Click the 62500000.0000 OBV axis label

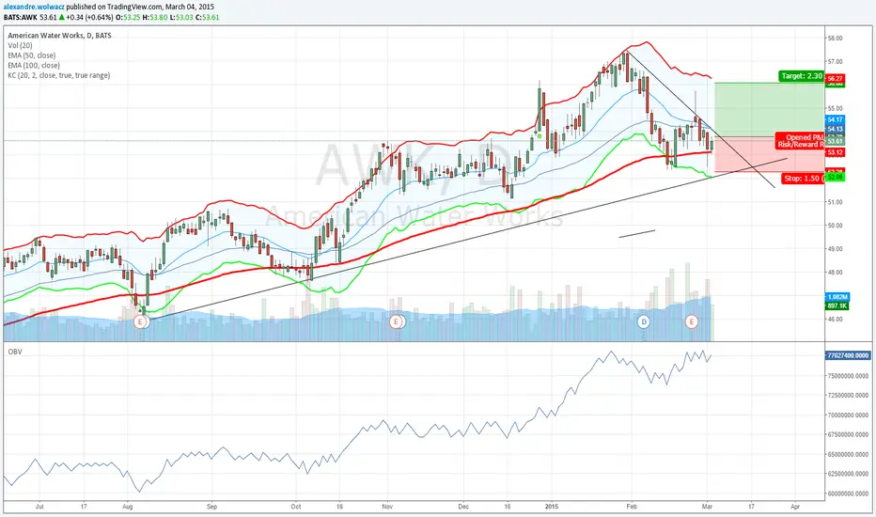tap(848, 474)
